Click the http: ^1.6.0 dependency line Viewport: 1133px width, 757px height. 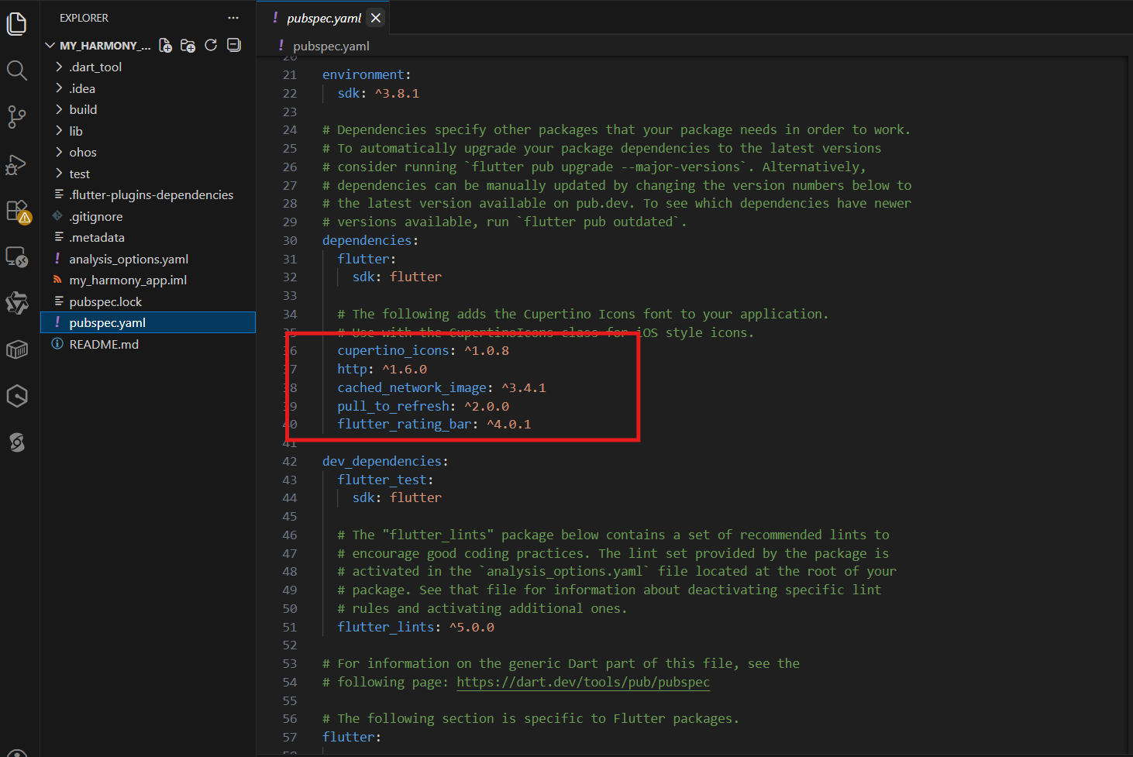pos(382,369)
